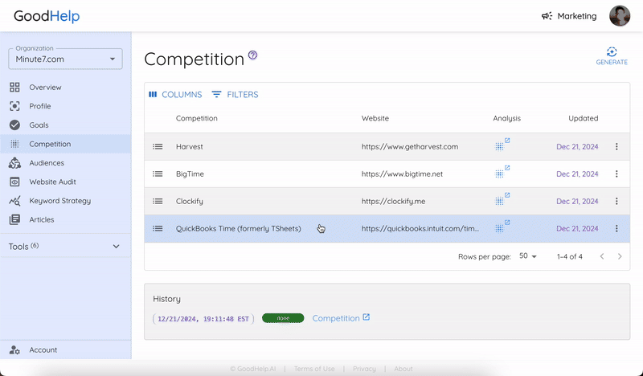Click the help question mark beside Competition
Viewport: 643px width, 376px height.
[253, 55]
